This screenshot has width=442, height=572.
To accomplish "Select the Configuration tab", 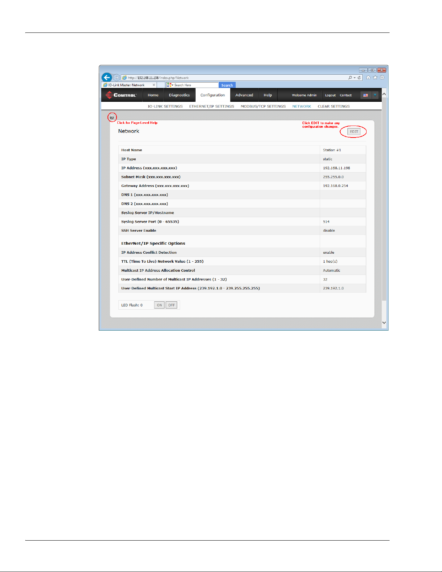I will pyautogui.click(x=213, y=95).
